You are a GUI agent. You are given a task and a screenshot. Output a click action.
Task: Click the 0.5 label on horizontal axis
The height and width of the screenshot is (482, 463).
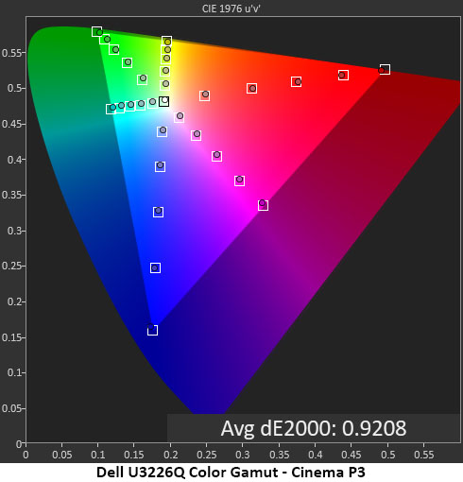tap(387, 455)
